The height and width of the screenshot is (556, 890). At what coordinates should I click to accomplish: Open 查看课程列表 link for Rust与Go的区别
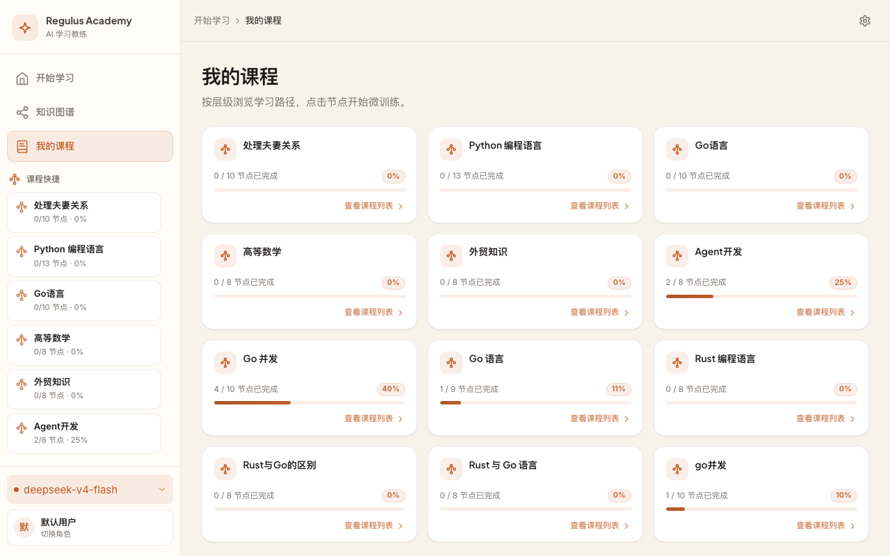pos(374,525)
